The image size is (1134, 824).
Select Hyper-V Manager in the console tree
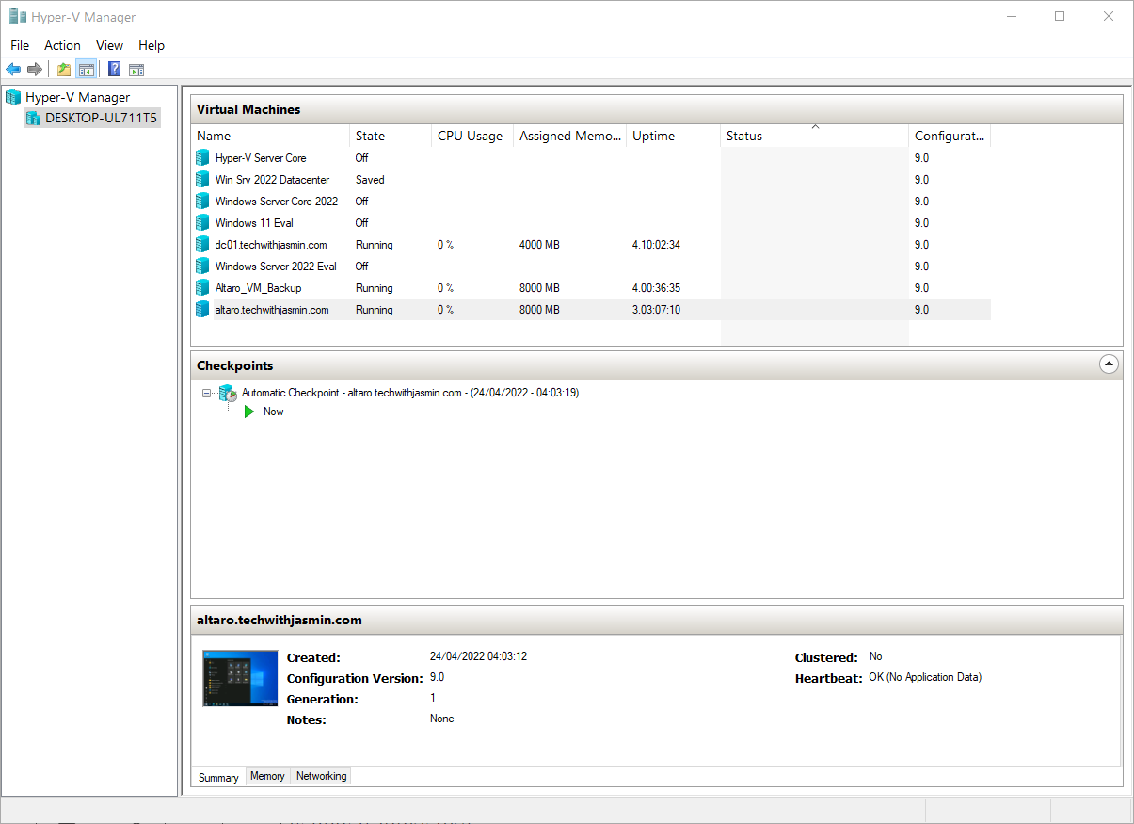(x=78, y=97)
